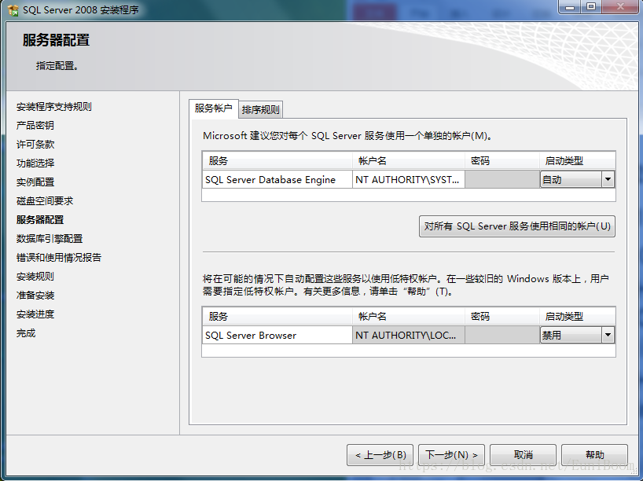The image size is (643, 481).
Task: Close the SQL Server 2008 setup window
Action: click(620, 7)
